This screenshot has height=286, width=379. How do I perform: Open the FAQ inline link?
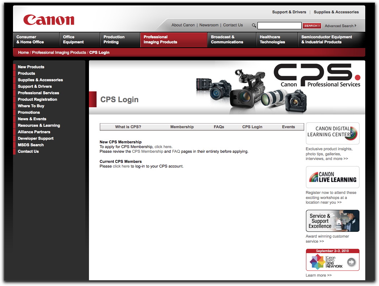pyautogui.click(x=176, y=152)
